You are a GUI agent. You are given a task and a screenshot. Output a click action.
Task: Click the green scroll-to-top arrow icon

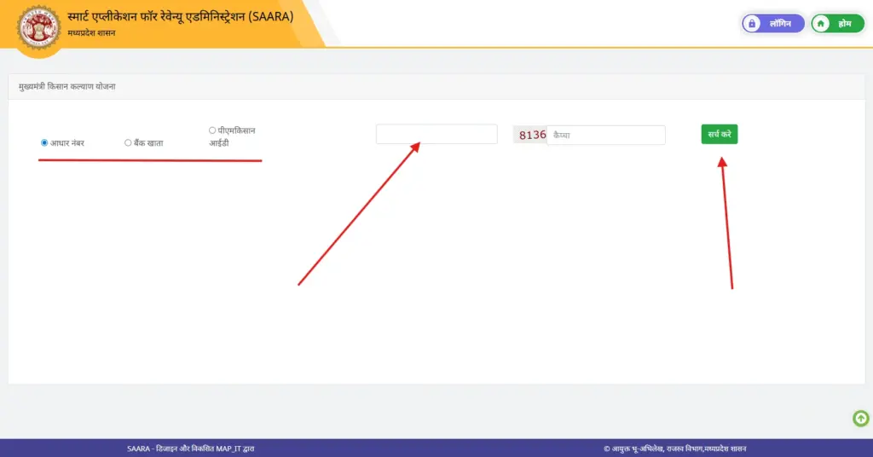coord(861,418)
